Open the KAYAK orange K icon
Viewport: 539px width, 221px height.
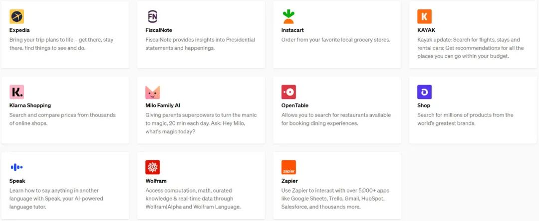425,16
